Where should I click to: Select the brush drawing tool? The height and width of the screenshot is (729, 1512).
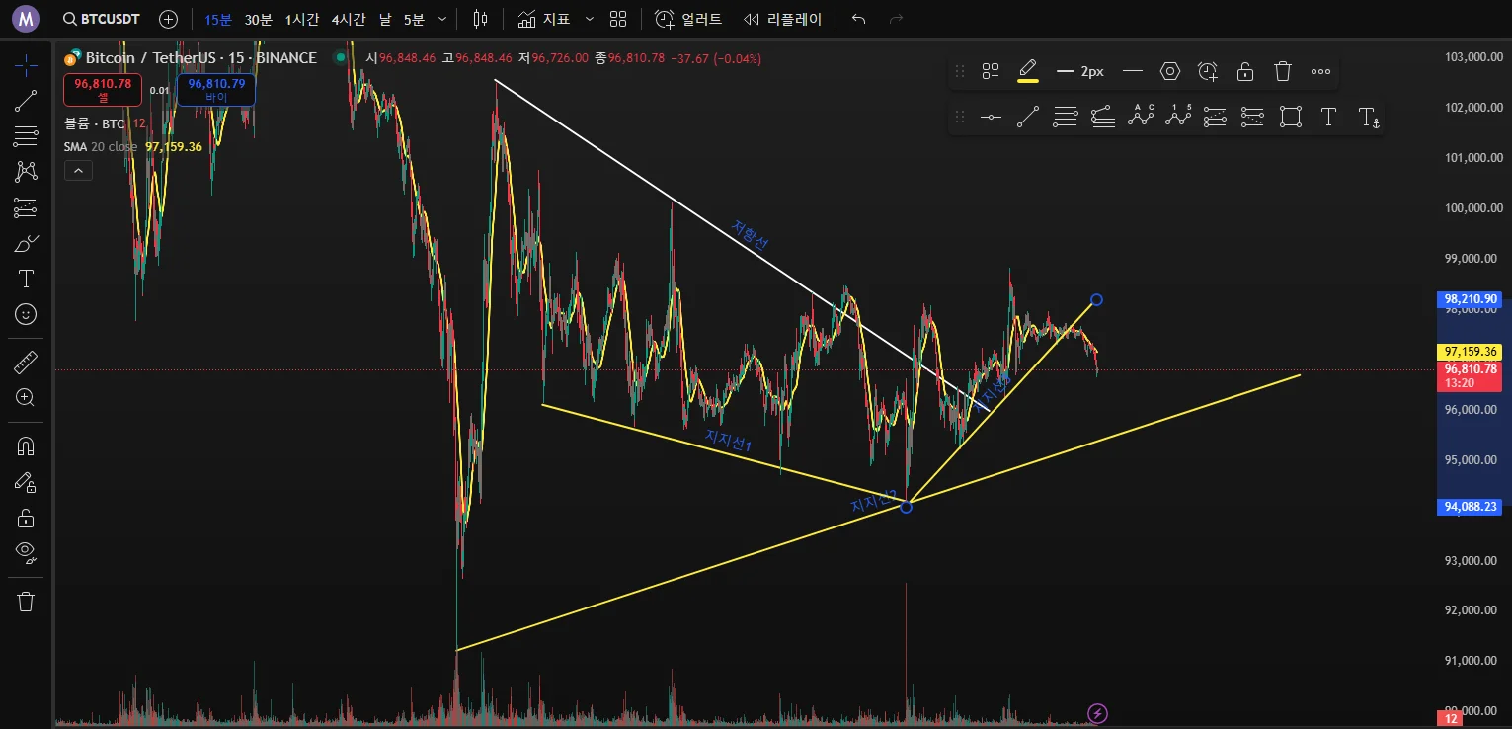coord(26,243)
